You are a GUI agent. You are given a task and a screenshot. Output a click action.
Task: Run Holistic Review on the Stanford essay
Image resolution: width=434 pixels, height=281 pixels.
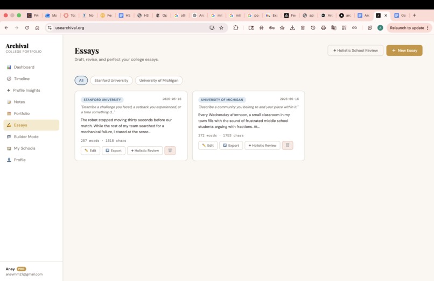click(x=145, y=150)
